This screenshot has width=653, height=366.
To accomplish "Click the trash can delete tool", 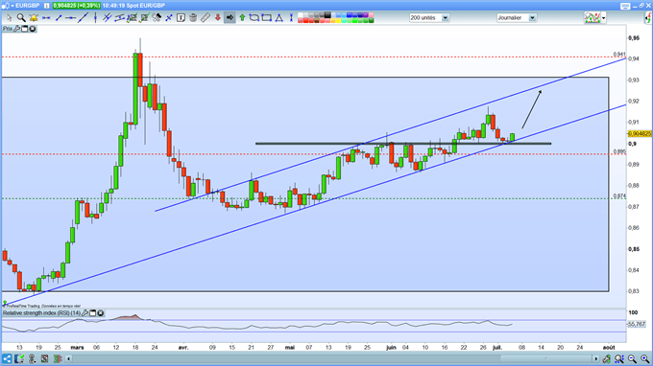I will coord(193,17).
